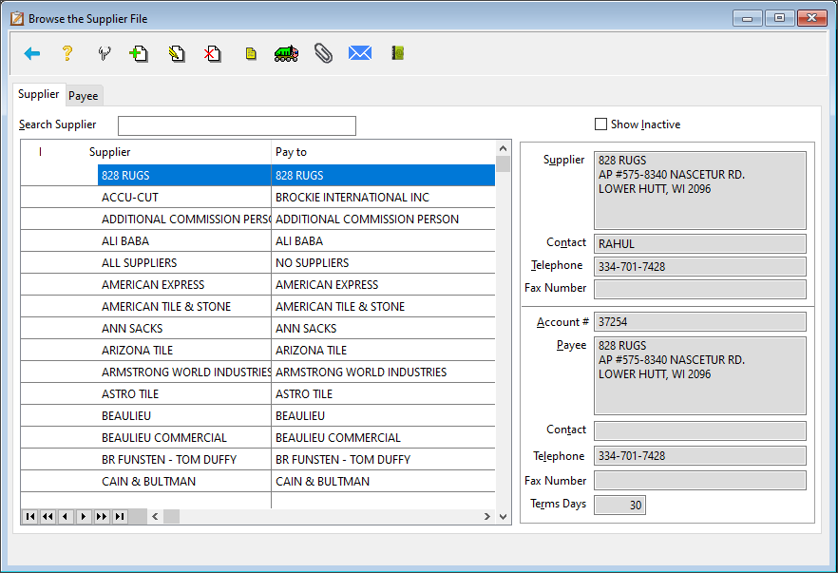Jump to first record navigation button
Viewport: 838px width, 573px height.
pos(30,516)
